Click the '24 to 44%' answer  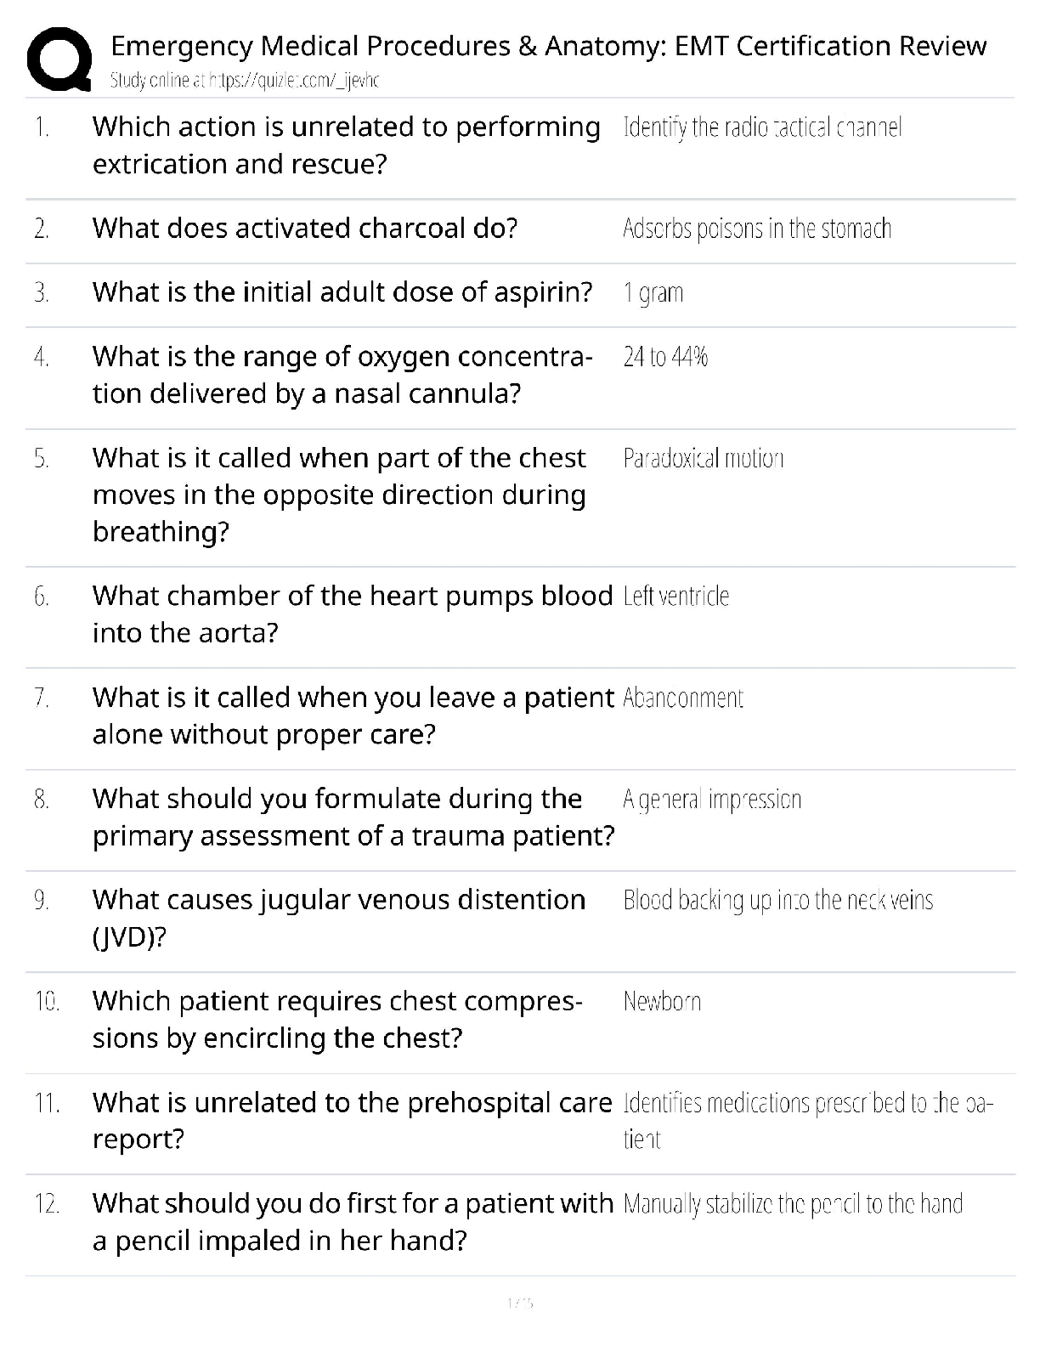click(x=665, y=357)
